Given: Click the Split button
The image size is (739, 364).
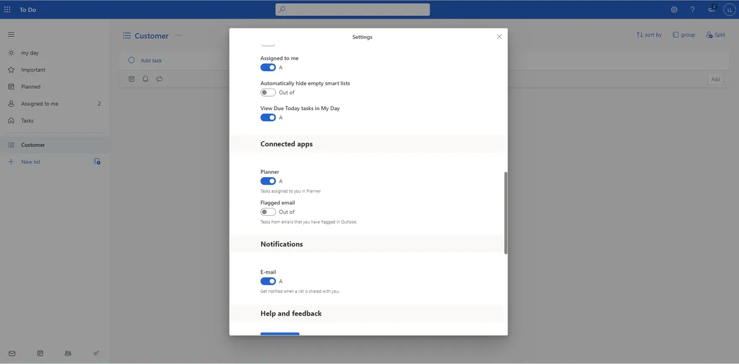Looking at the screenshot, I should (x=716, y=35).
